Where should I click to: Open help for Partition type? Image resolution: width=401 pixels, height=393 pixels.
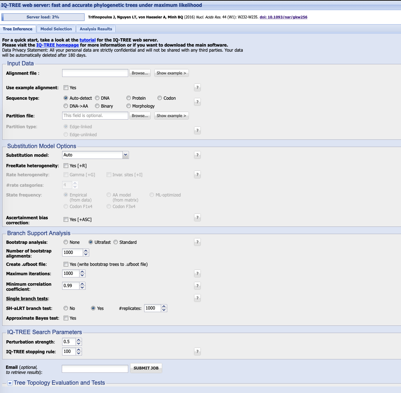tap(197, 130)
